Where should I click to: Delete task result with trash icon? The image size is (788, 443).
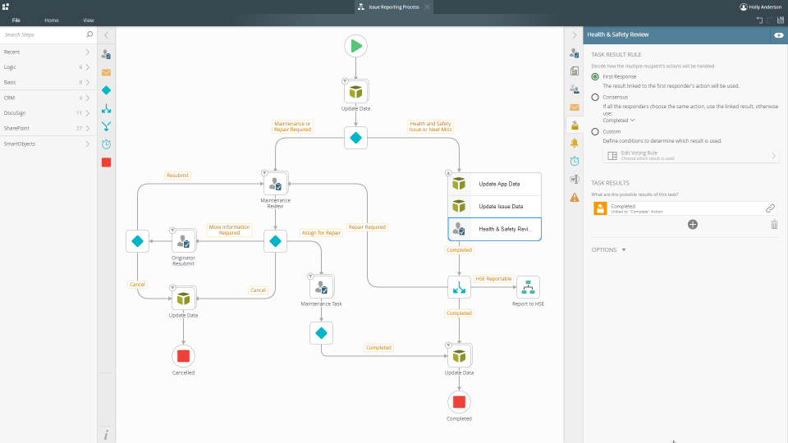tap(774, 225)
